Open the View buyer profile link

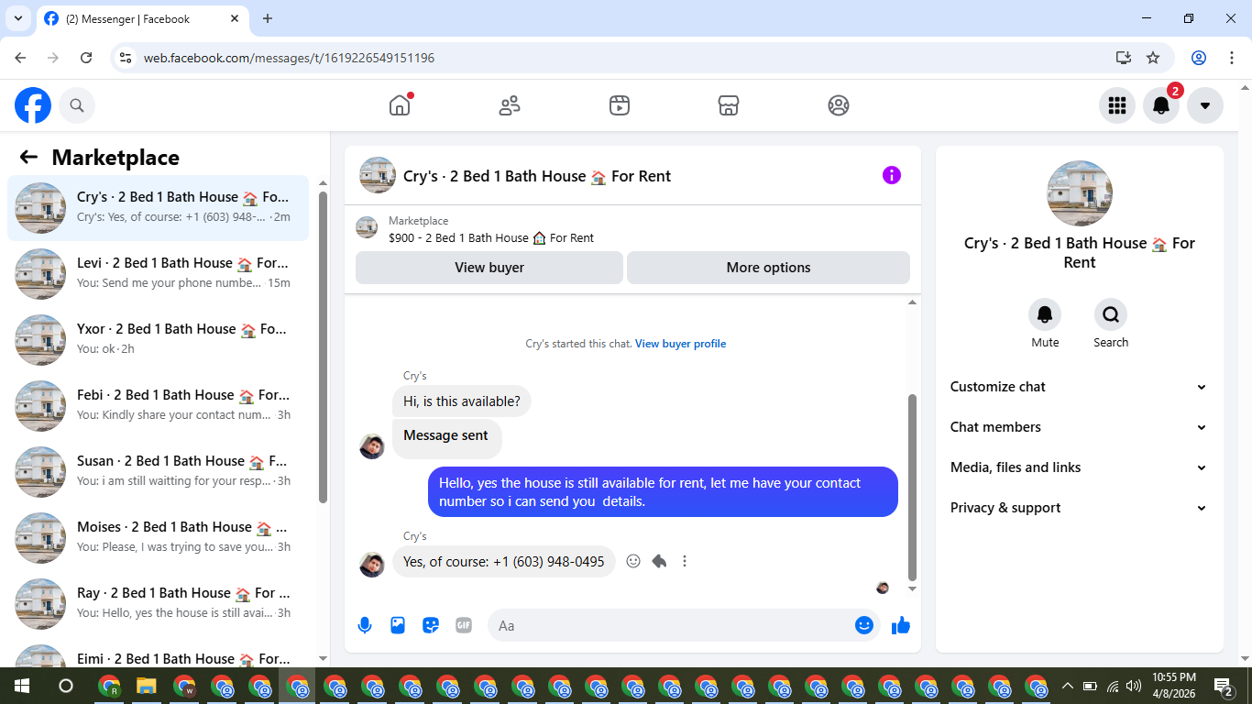[x=680, y=344]
